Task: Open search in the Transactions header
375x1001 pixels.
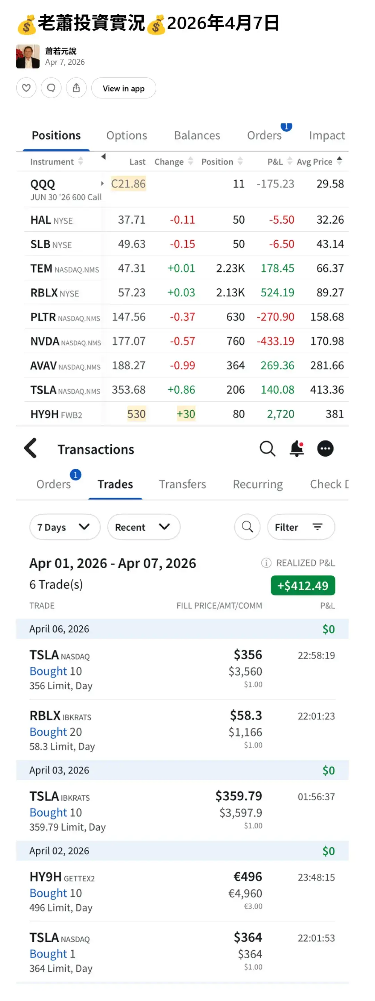Action: pos(267,448)
